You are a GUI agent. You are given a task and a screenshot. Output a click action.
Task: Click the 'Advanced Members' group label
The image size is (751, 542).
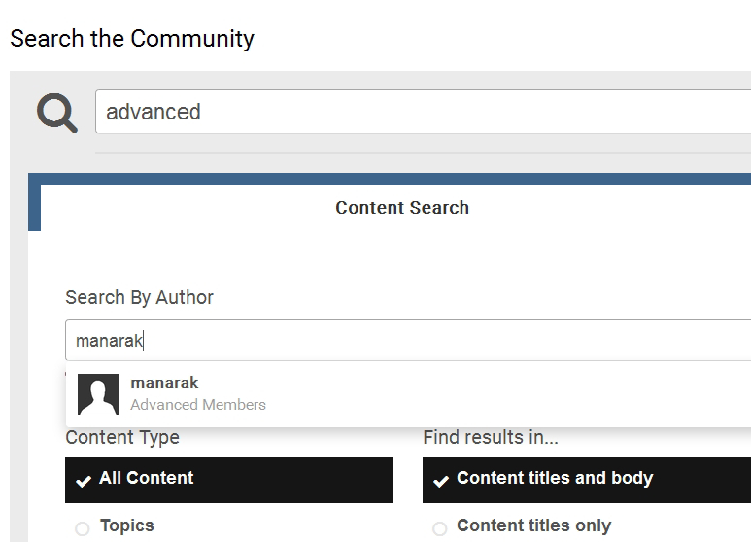pyautogui.click(x=198, y=405)
